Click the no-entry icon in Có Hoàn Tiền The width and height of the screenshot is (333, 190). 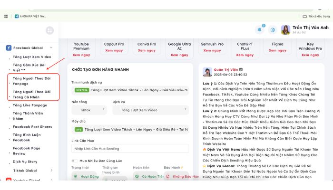[137, 176]
